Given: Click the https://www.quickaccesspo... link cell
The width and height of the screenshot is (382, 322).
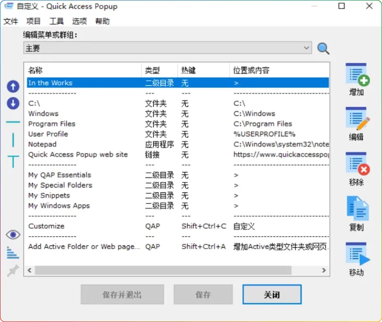Looking at the screenshot, I should tap(281, 154).
